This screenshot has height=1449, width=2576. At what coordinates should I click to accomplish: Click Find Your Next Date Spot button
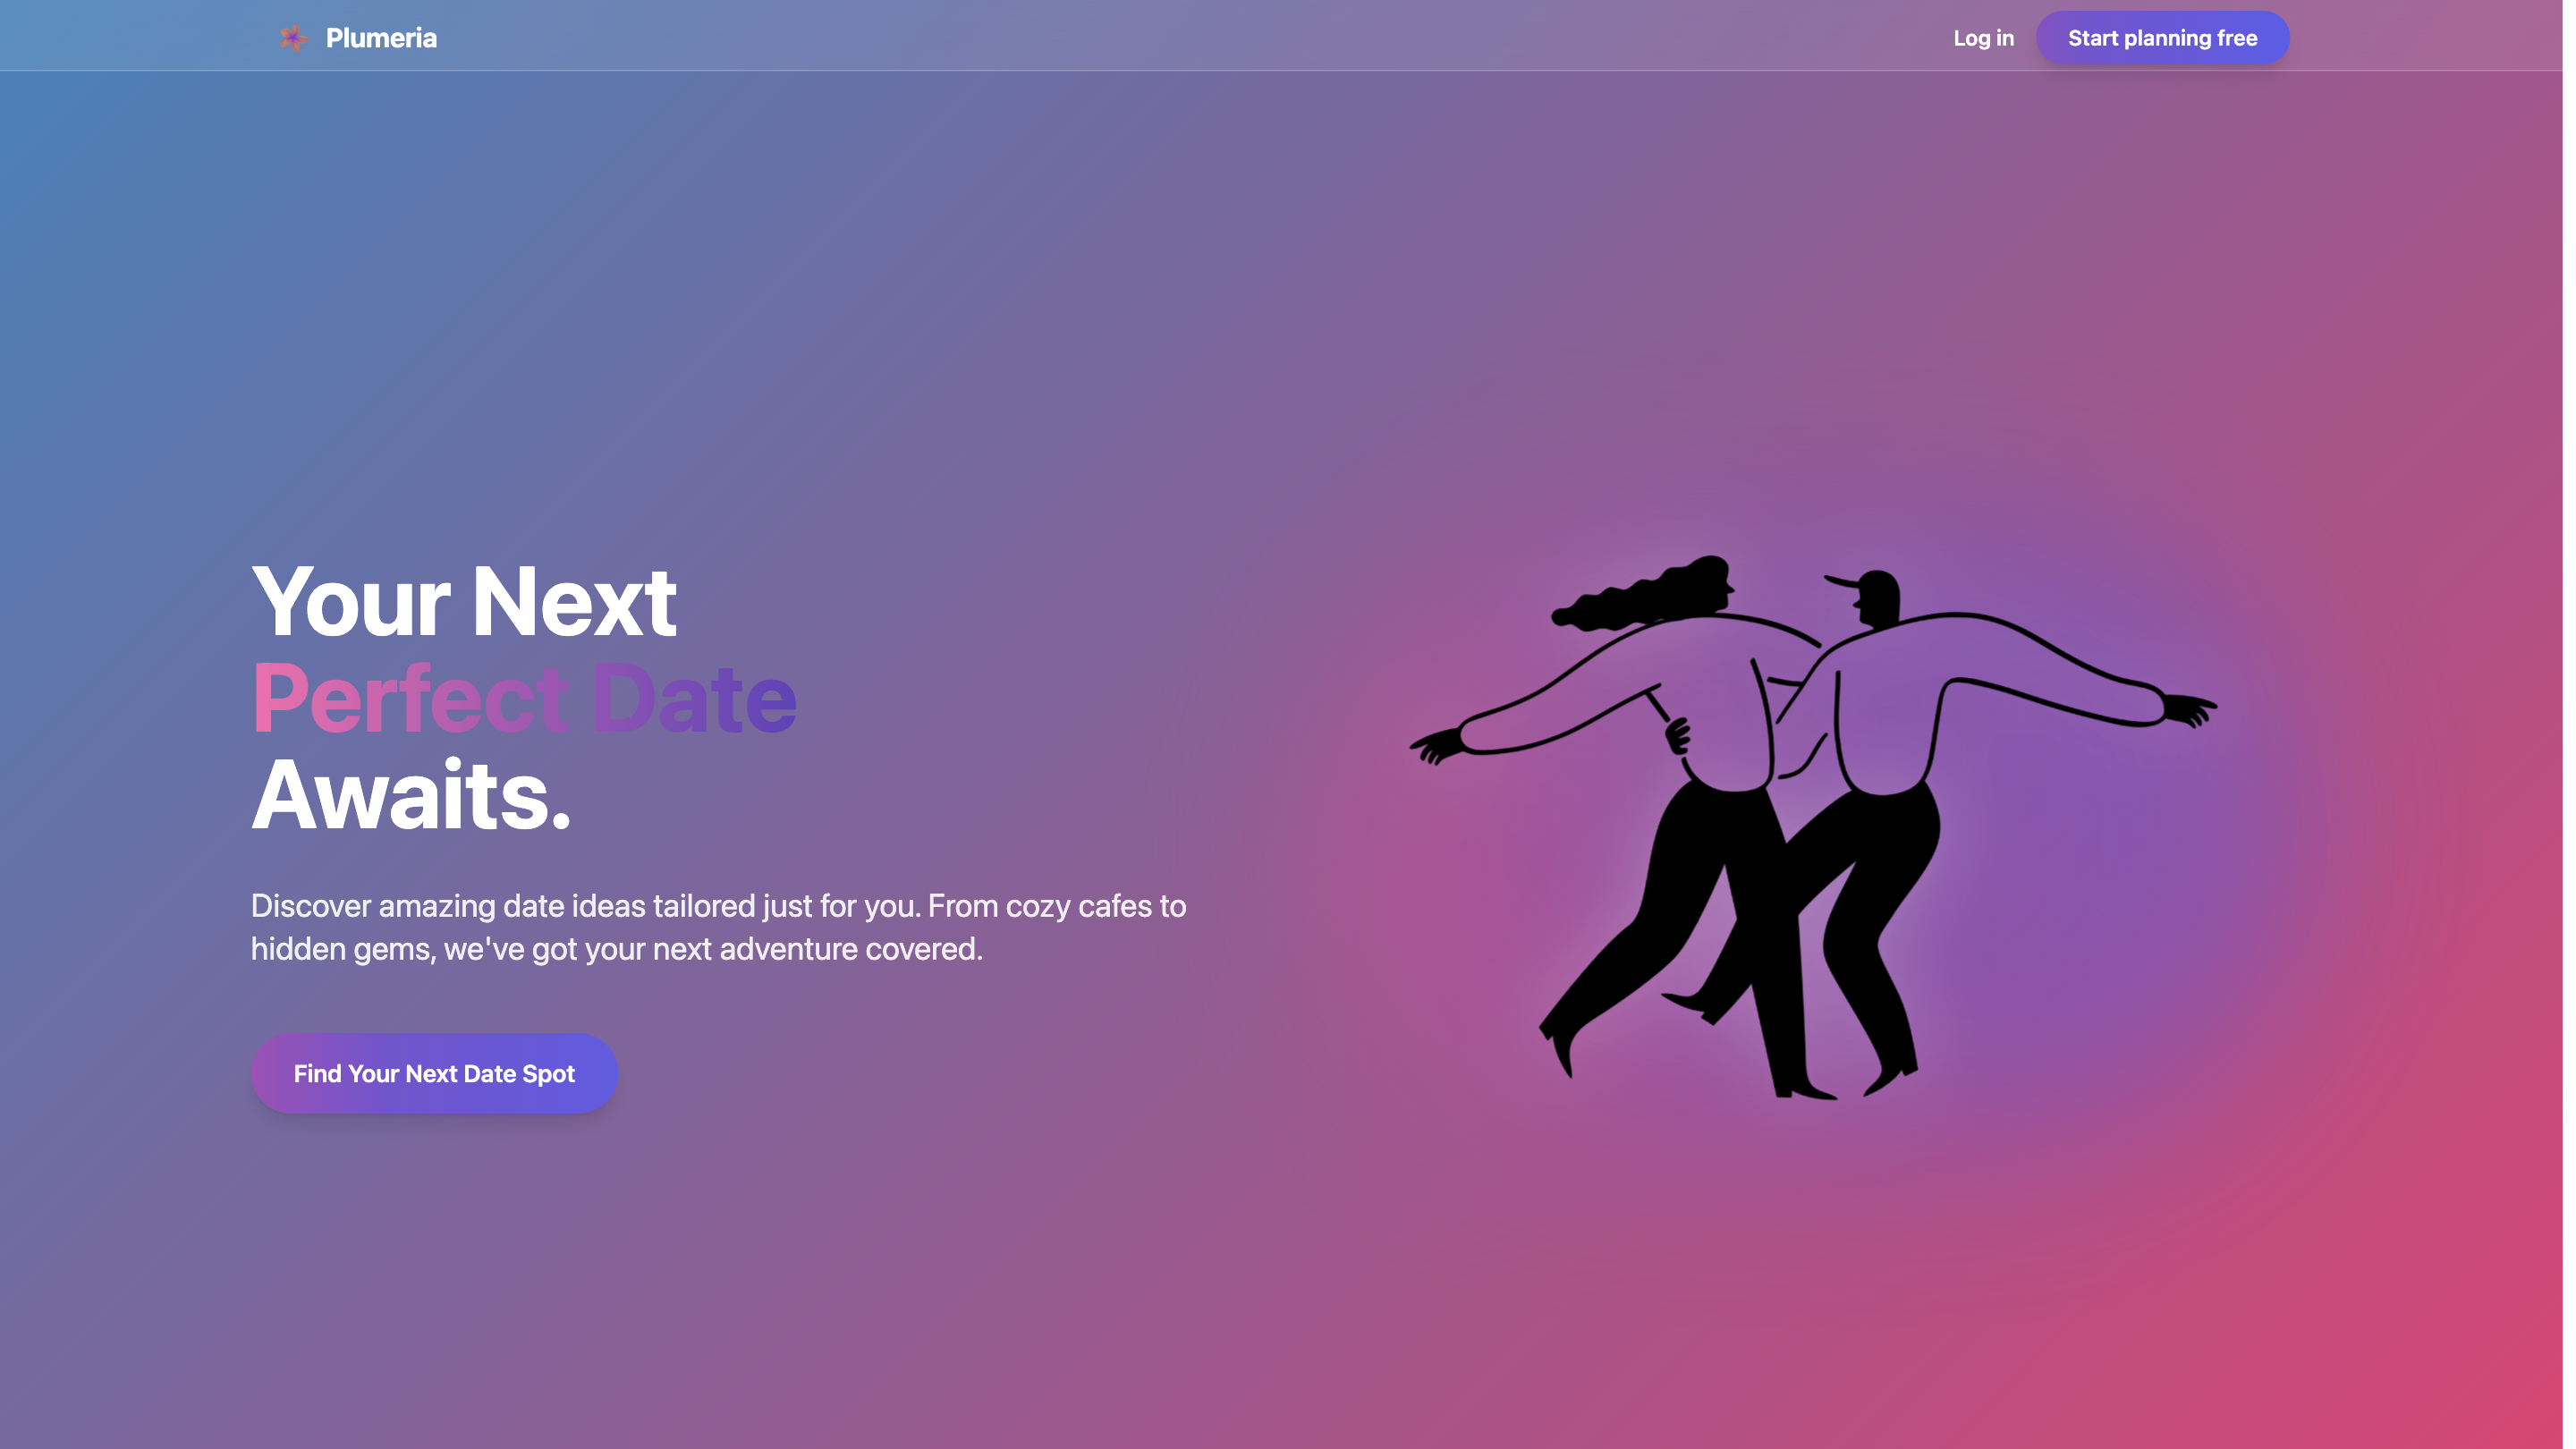434,1073
